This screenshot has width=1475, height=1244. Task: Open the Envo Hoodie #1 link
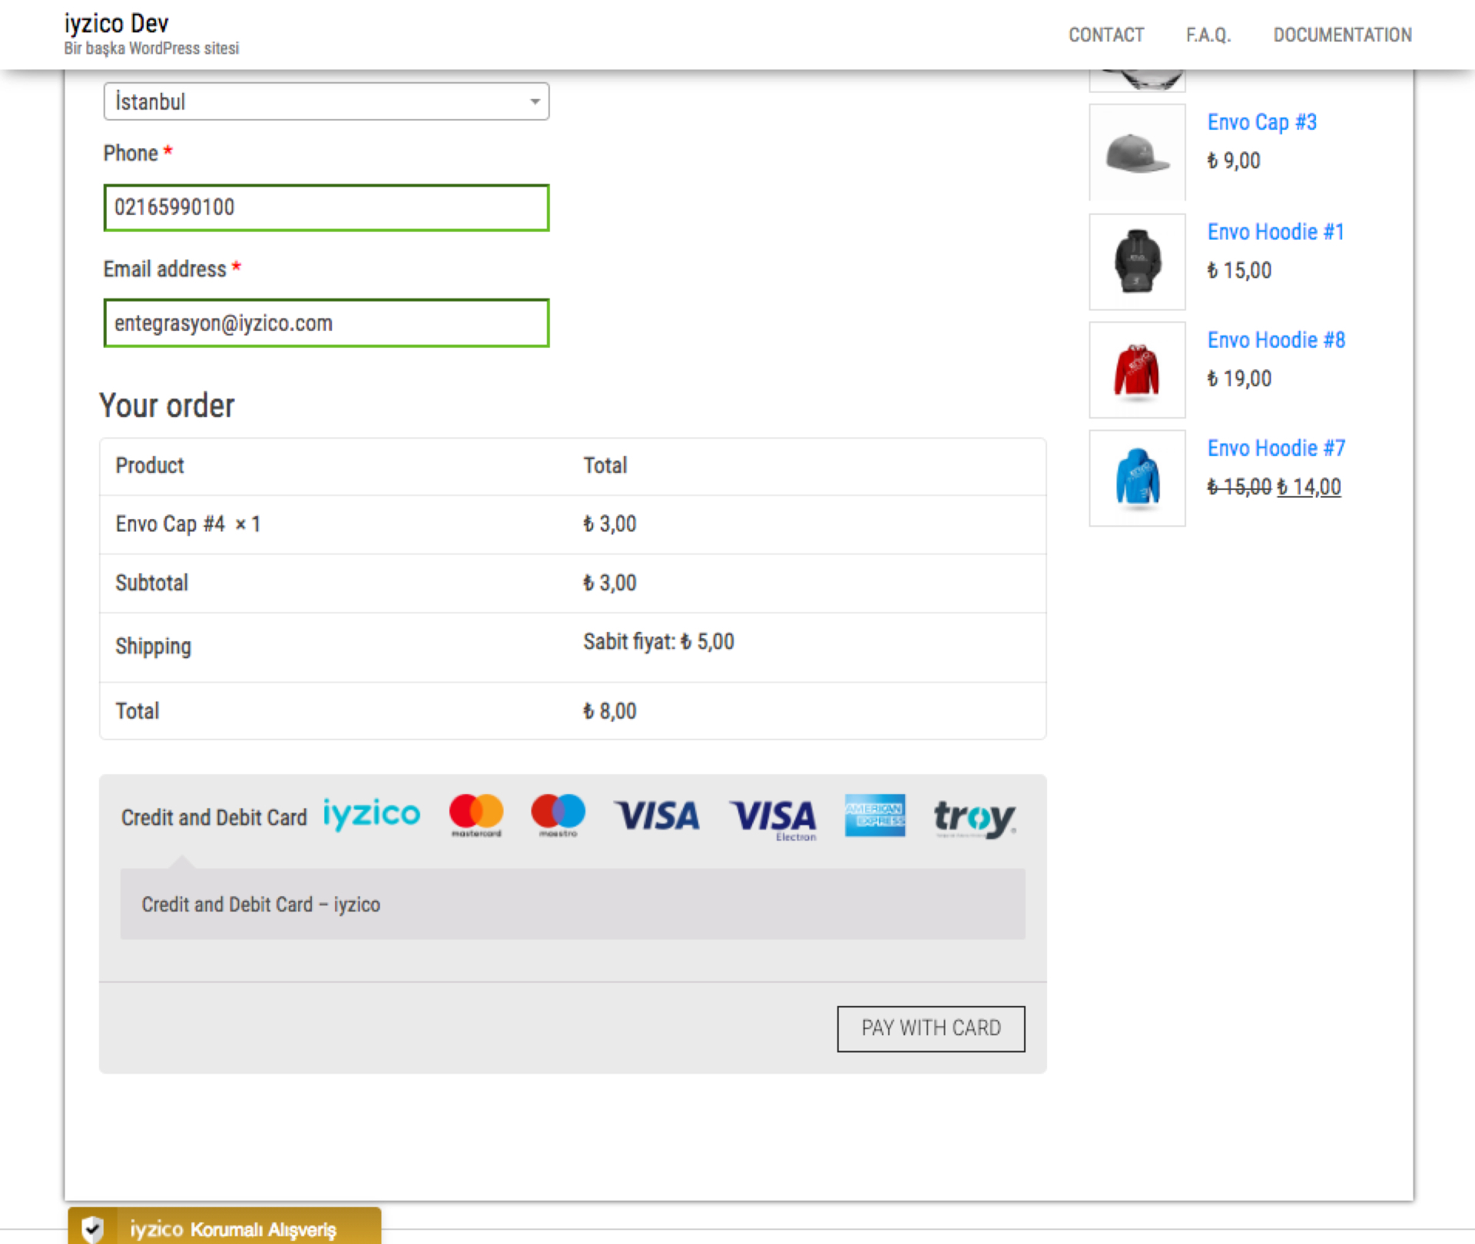(x=1274, y=232)
